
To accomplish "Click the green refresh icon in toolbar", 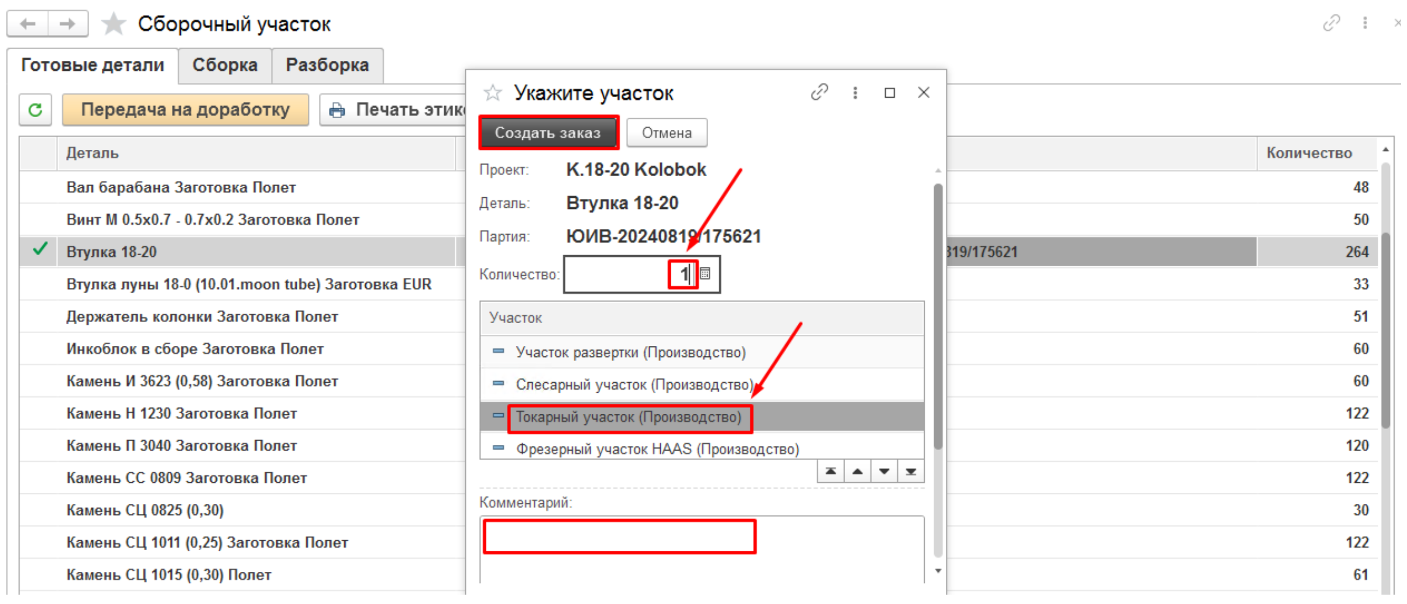I will point(35,110).
